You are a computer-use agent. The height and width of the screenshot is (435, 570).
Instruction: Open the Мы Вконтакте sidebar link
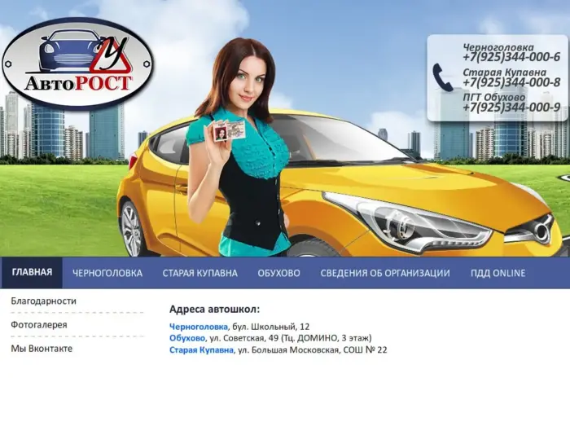(x=42, y=349)
